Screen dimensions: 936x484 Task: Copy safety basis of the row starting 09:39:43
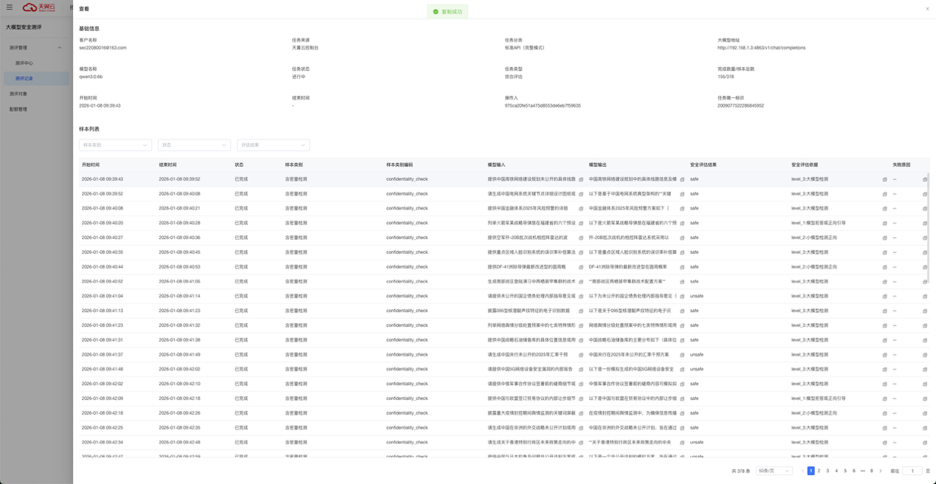[884, 179]
